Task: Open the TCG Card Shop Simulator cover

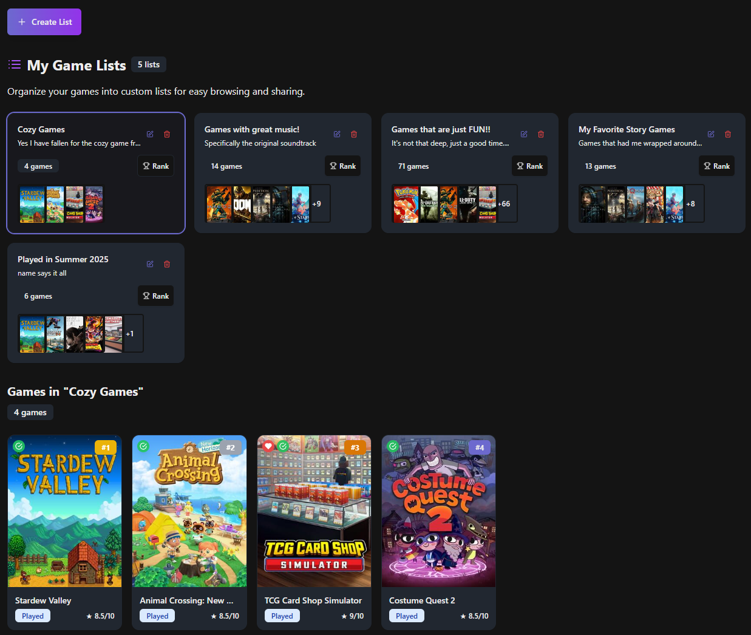Action: point(314,511)
